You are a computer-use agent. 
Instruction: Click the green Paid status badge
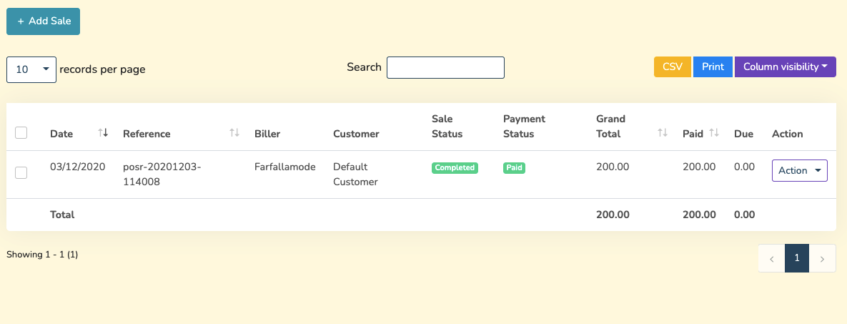coord(514,167)
